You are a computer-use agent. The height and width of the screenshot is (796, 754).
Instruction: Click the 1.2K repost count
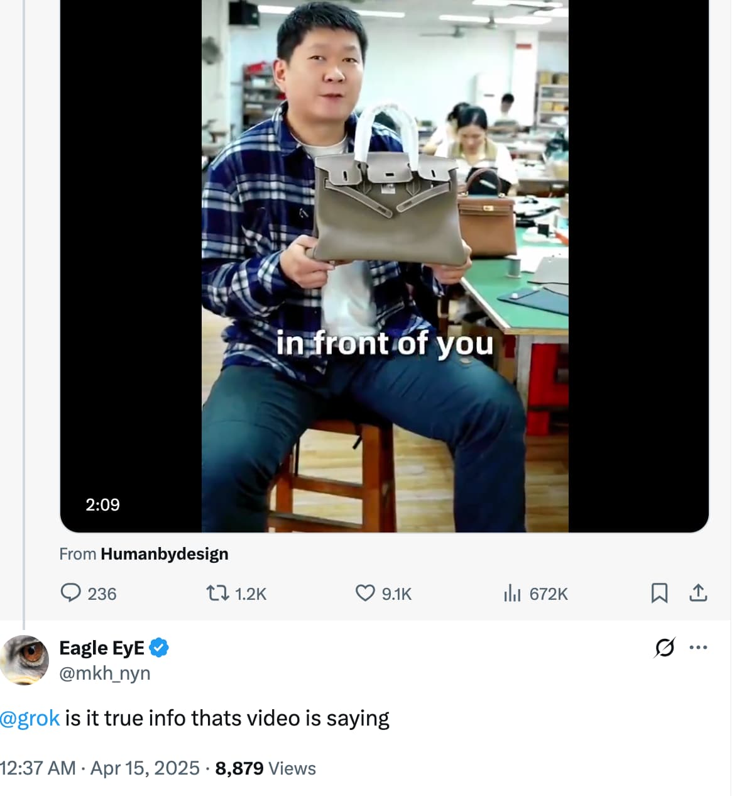(250, 594)
